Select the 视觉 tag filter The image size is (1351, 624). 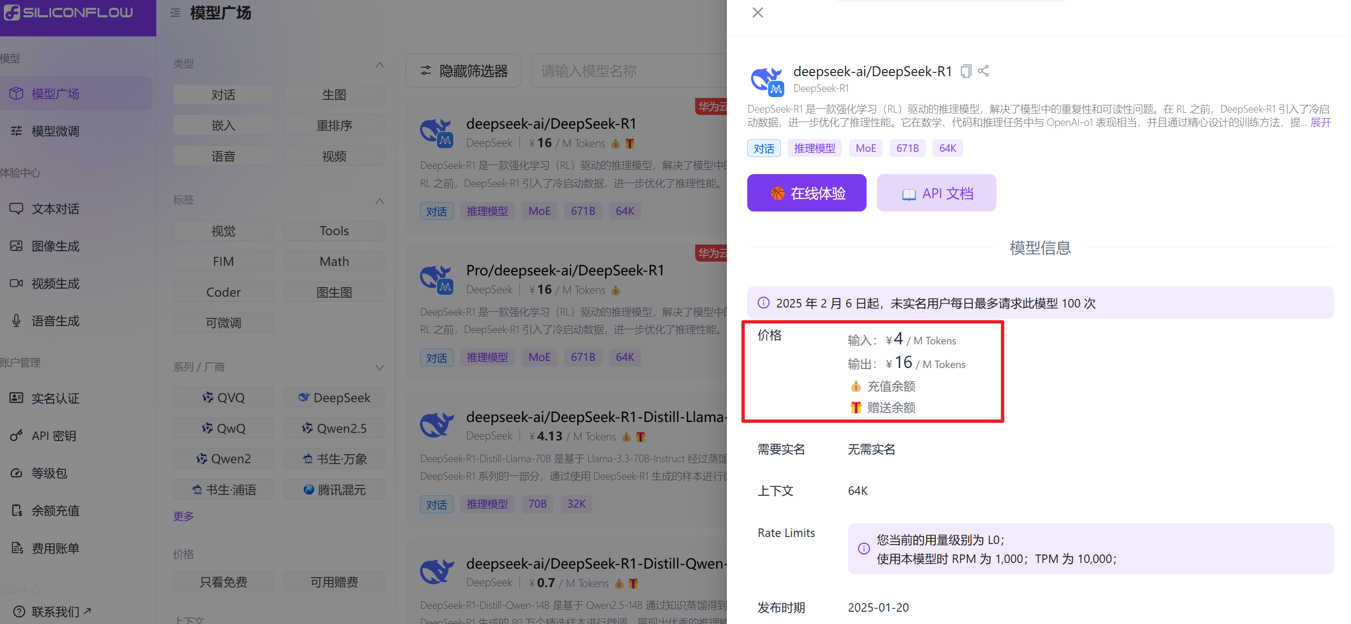coord(224,231)
